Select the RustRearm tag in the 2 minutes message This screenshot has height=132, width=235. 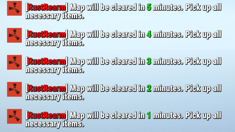pos(47,88)
